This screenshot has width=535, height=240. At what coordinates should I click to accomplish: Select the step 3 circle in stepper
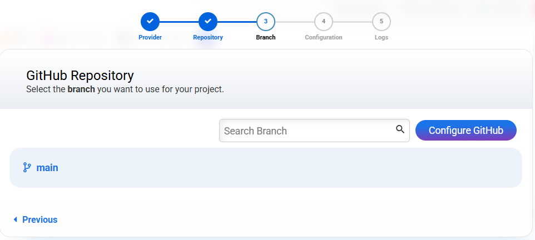(x=266, y=22)
